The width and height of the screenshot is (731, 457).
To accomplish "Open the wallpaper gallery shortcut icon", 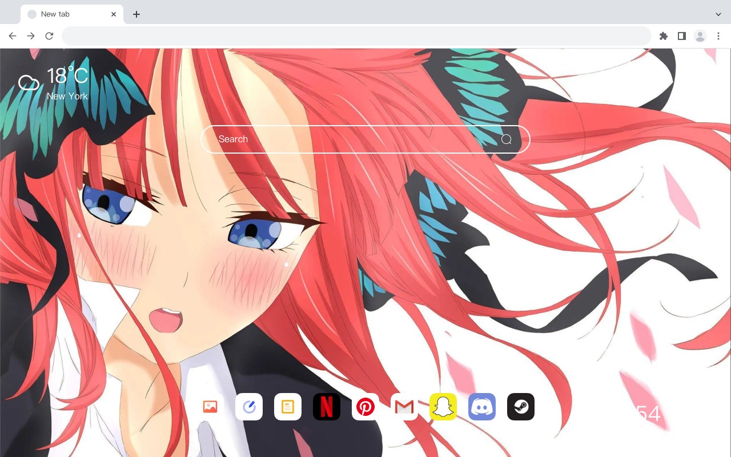I will coord(210,407).
